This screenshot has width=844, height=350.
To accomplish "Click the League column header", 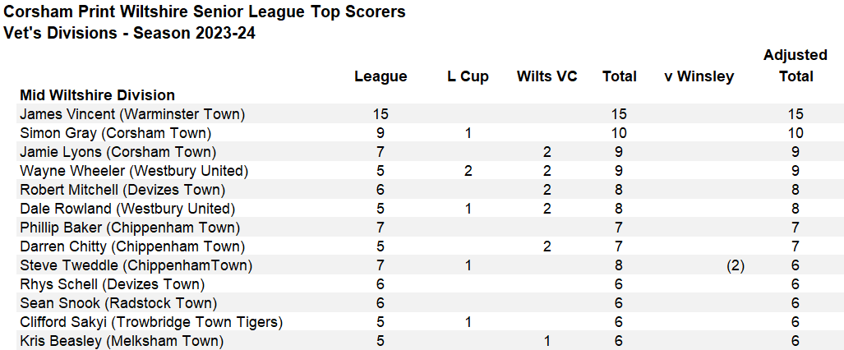I will coord(380,76).
